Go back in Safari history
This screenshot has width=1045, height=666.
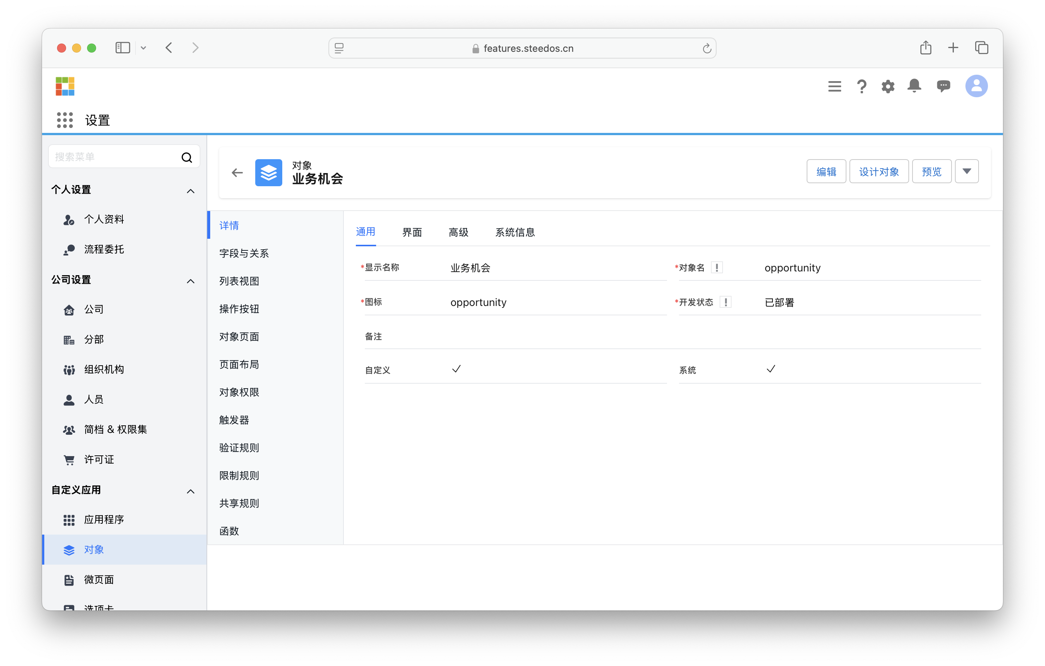pos(169,47)
